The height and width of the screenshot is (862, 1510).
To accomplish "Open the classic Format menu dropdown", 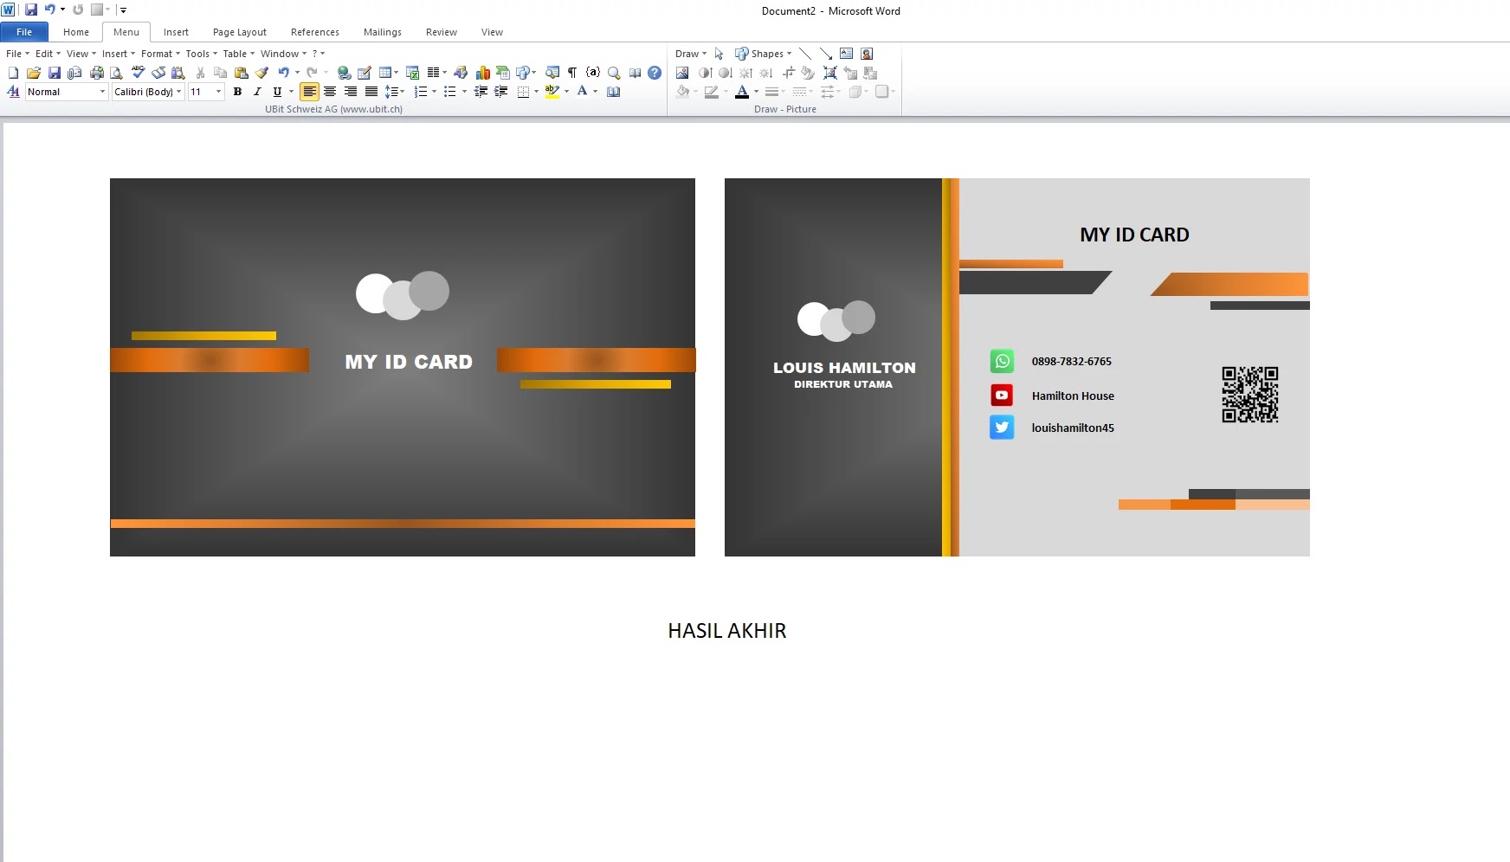I will pos(161,54).
